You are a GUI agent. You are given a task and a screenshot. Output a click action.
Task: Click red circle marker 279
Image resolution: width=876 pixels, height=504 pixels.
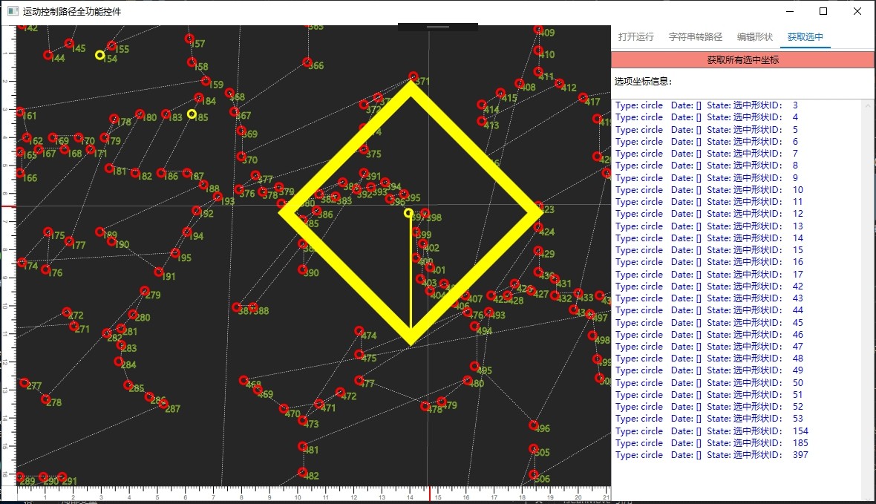point(144,291)
